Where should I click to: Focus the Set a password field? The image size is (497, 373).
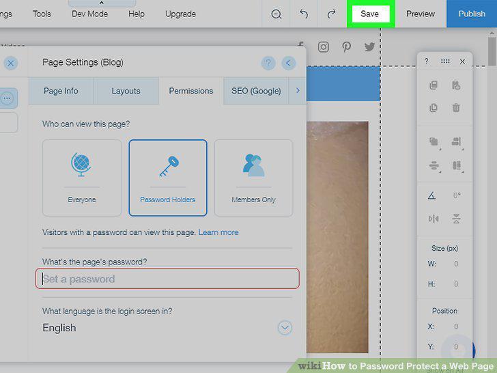coord(167,279)
